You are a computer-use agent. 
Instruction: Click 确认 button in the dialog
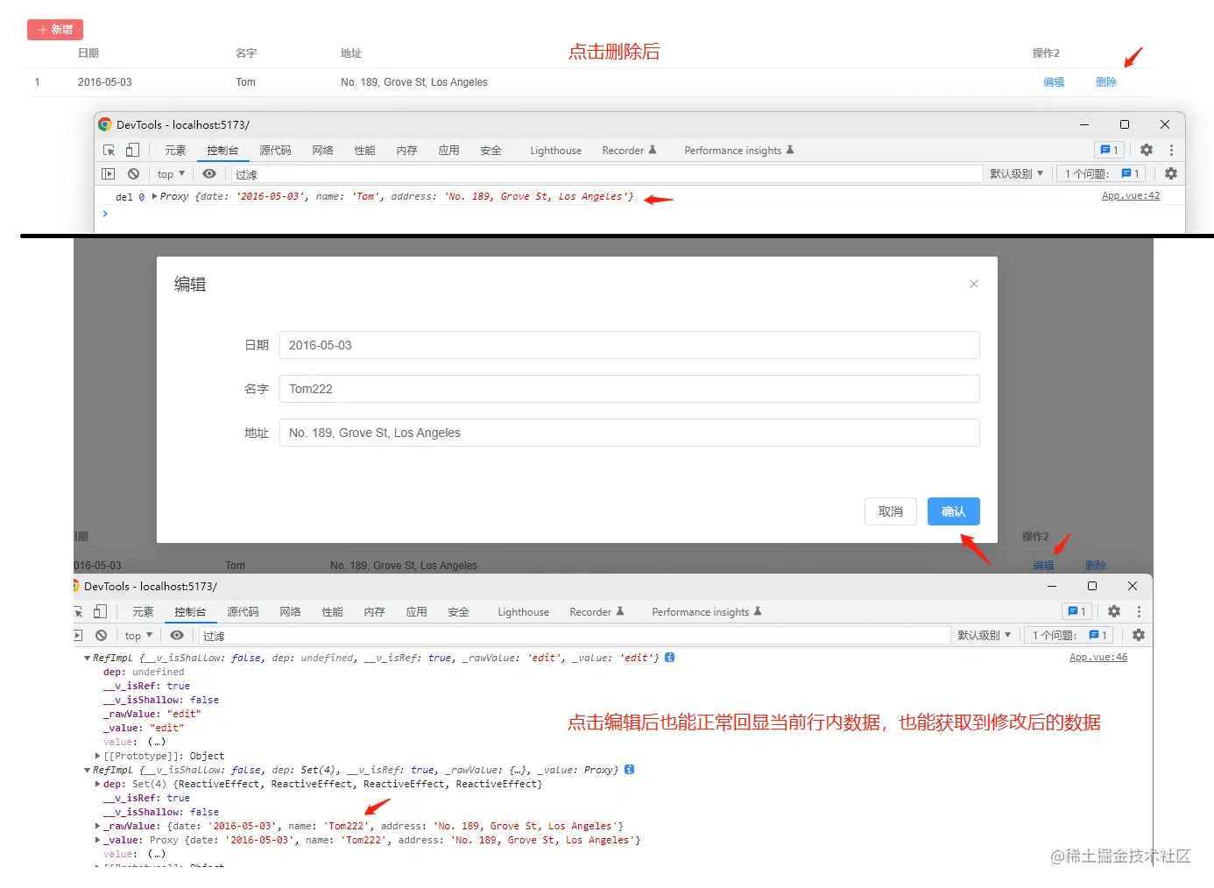coord(954,511)
